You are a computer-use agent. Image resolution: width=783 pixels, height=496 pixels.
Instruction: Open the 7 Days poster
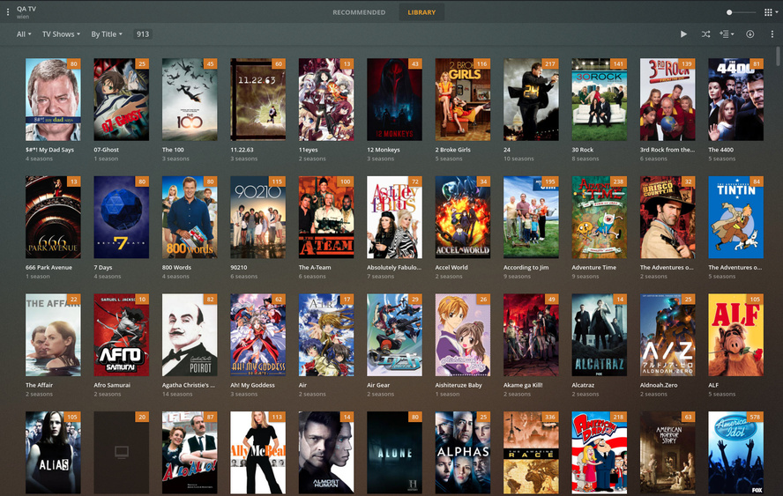tap(122, 217)
